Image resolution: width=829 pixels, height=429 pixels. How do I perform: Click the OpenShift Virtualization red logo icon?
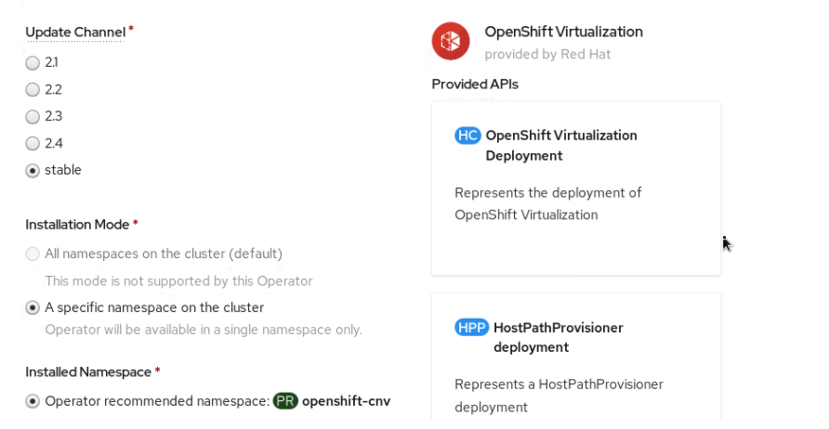(451, 41)
